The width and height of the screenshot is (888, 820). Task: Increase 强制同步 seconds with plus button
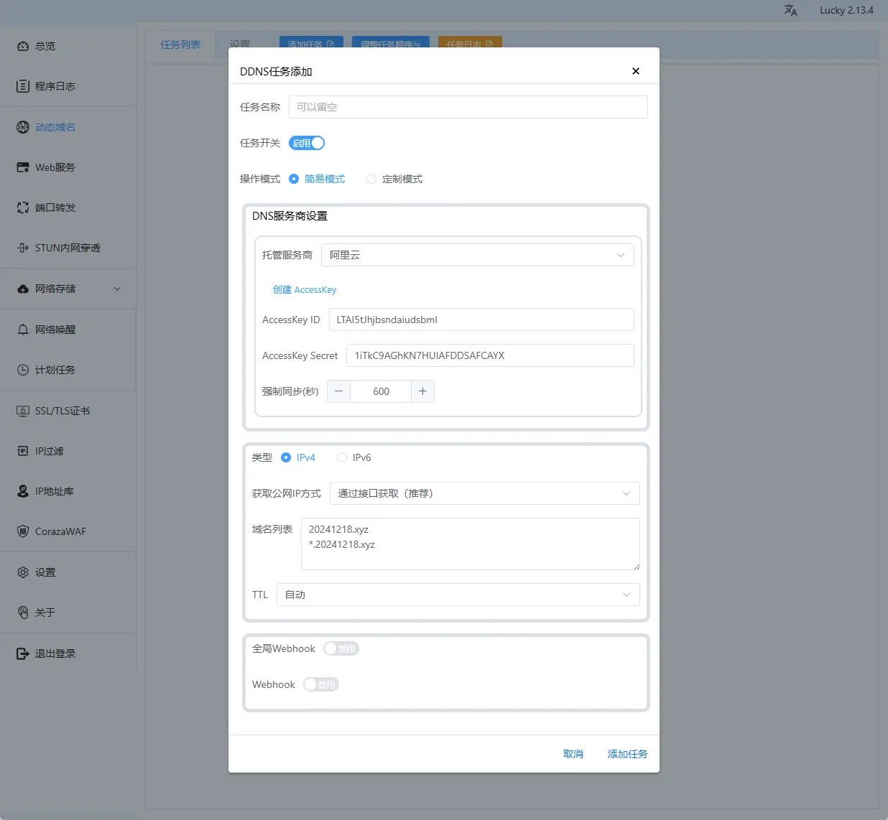click(422, 391)
